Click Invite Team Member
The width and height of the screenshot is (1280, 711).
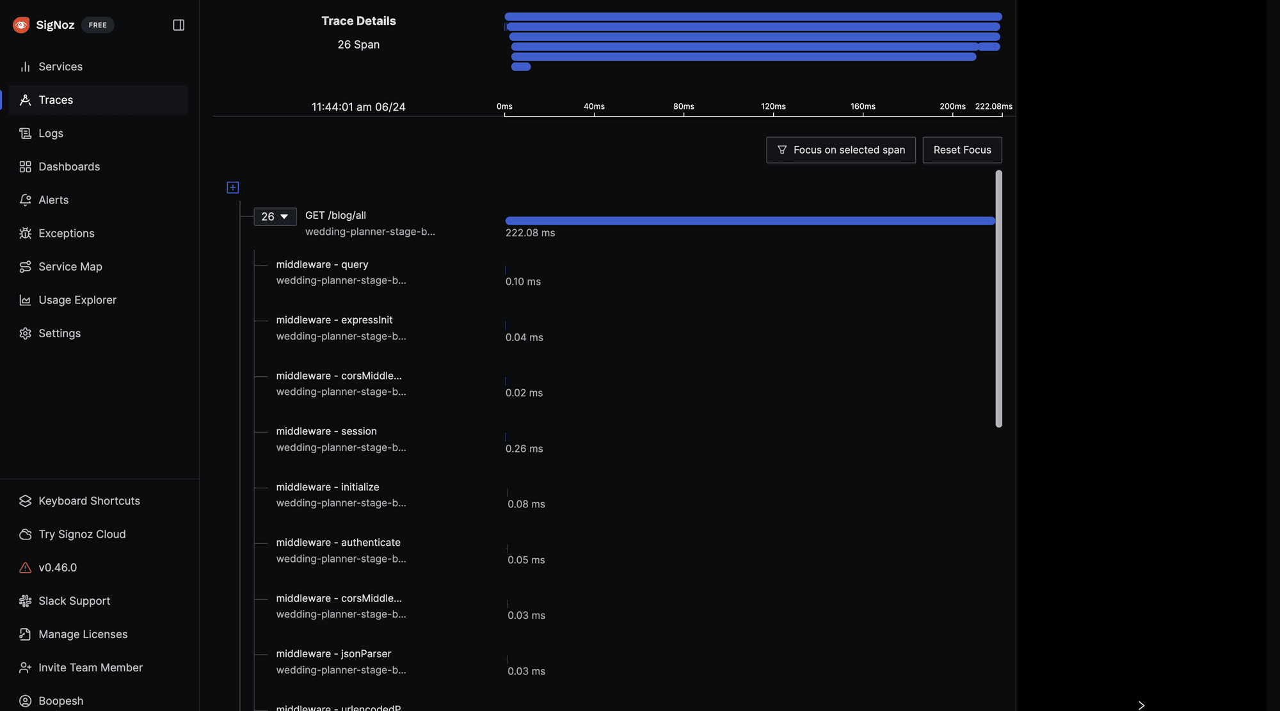pos(99,667)
